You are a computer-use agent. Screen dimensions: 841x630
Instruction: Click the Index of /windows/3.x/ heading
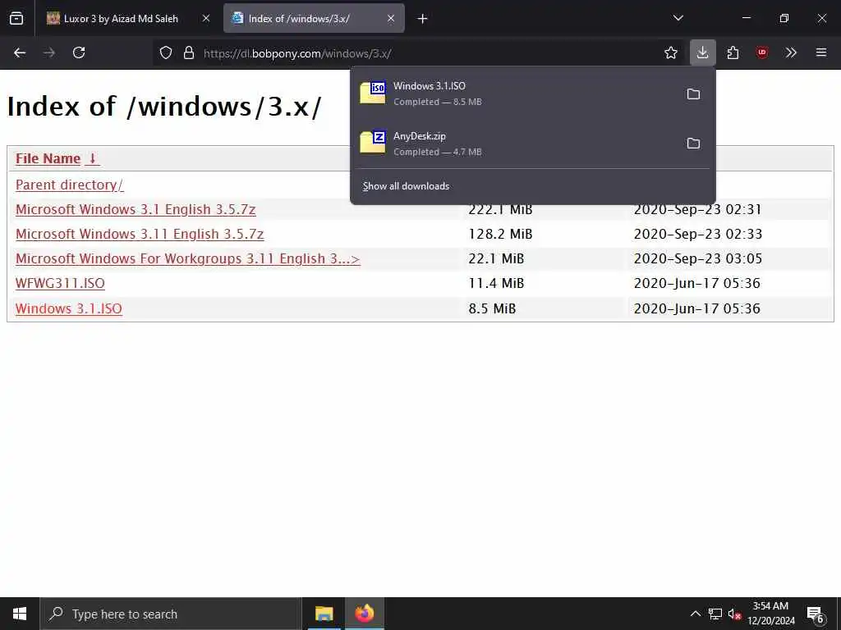164,107
